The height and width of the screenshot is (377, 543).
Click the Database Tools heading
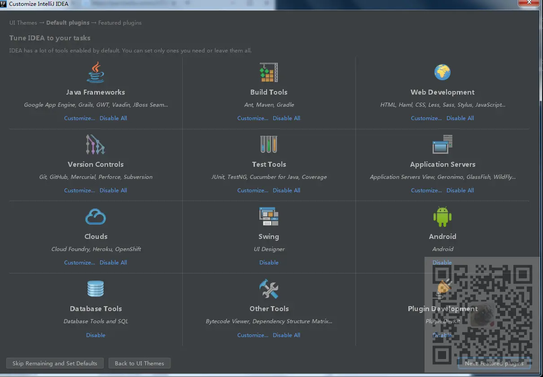click(96, 309)
